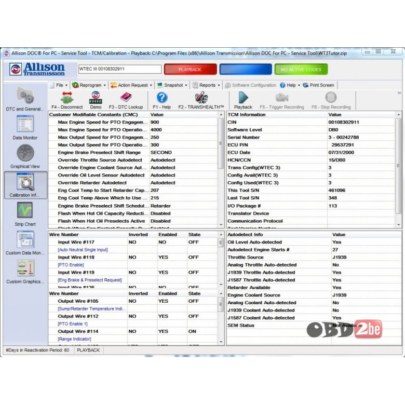Open the Strip Chart view
Image resolution: width=405 pixels, height=405 pixels.
pyautogui.click(x=25, y=214)
